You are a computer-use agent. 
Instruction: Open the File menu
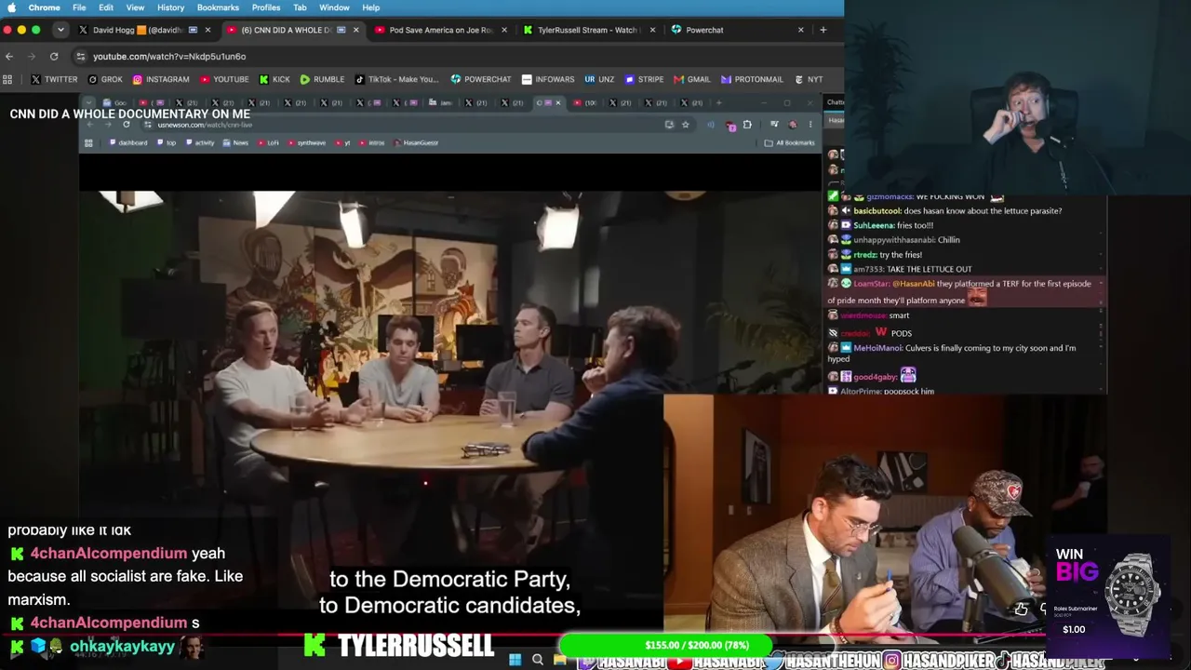coord(79,7)
